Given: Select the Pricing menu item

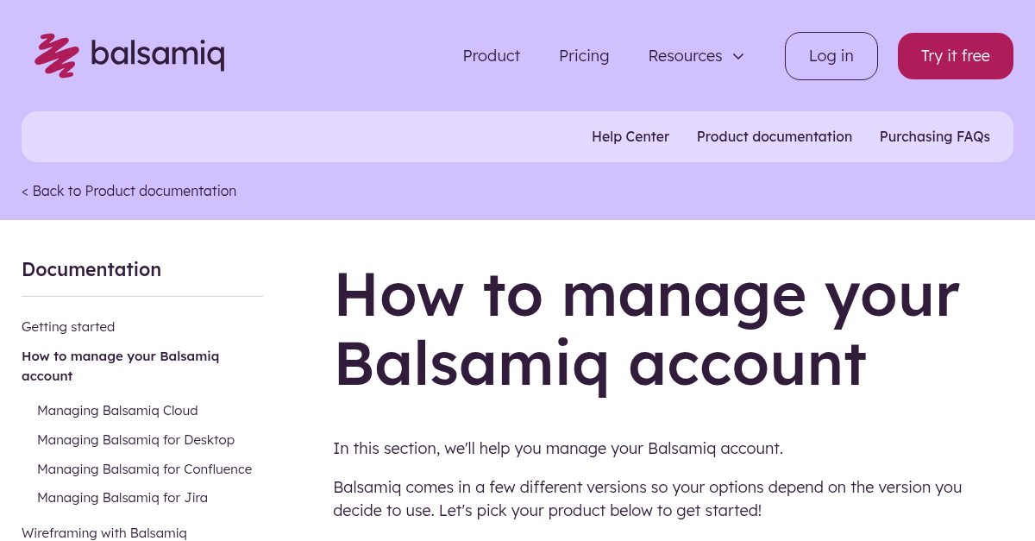Looking at the screenshot, I should 584,55.
